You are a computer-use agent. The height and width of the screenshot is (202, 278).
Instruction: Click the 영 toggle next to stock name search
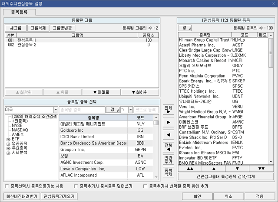113,110
